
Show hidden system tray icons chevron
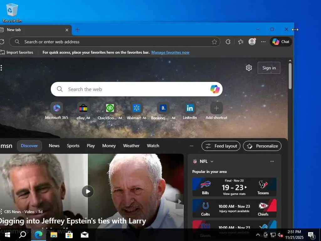[258, 235]
